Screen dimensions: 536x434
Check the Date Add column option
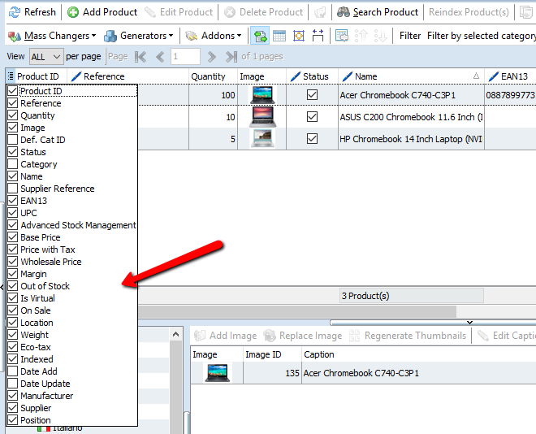pyautogui.click(x=12, y=371)
